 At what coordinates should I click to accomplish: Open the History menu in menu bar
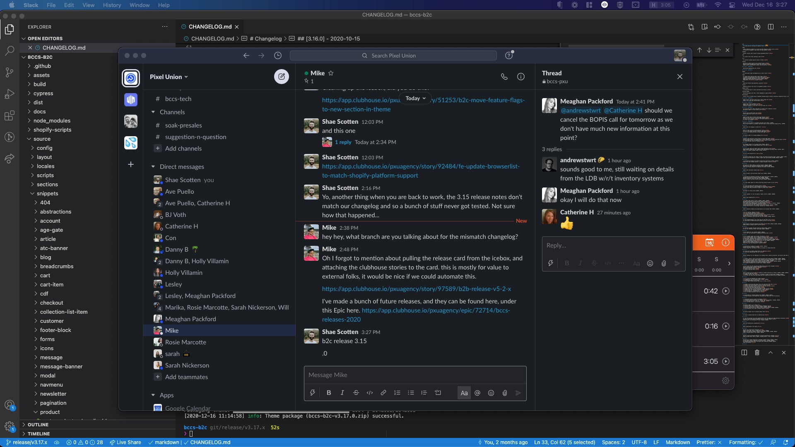tap(112, 5)
